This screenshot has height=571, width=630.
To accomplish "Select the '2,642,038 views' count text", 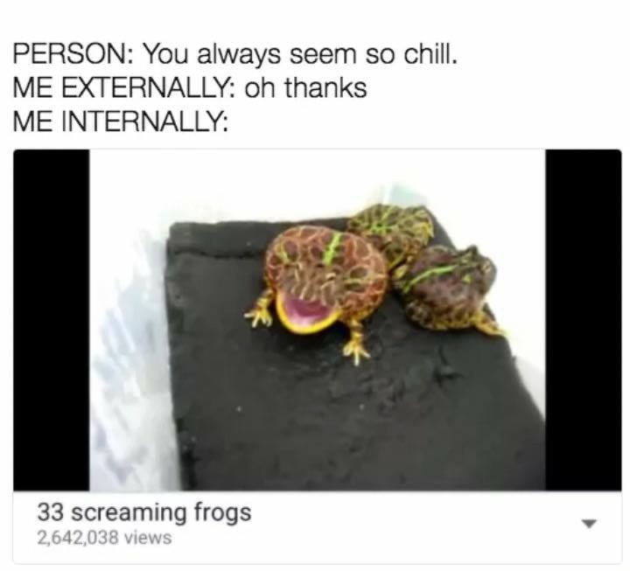I will [104, 538].
